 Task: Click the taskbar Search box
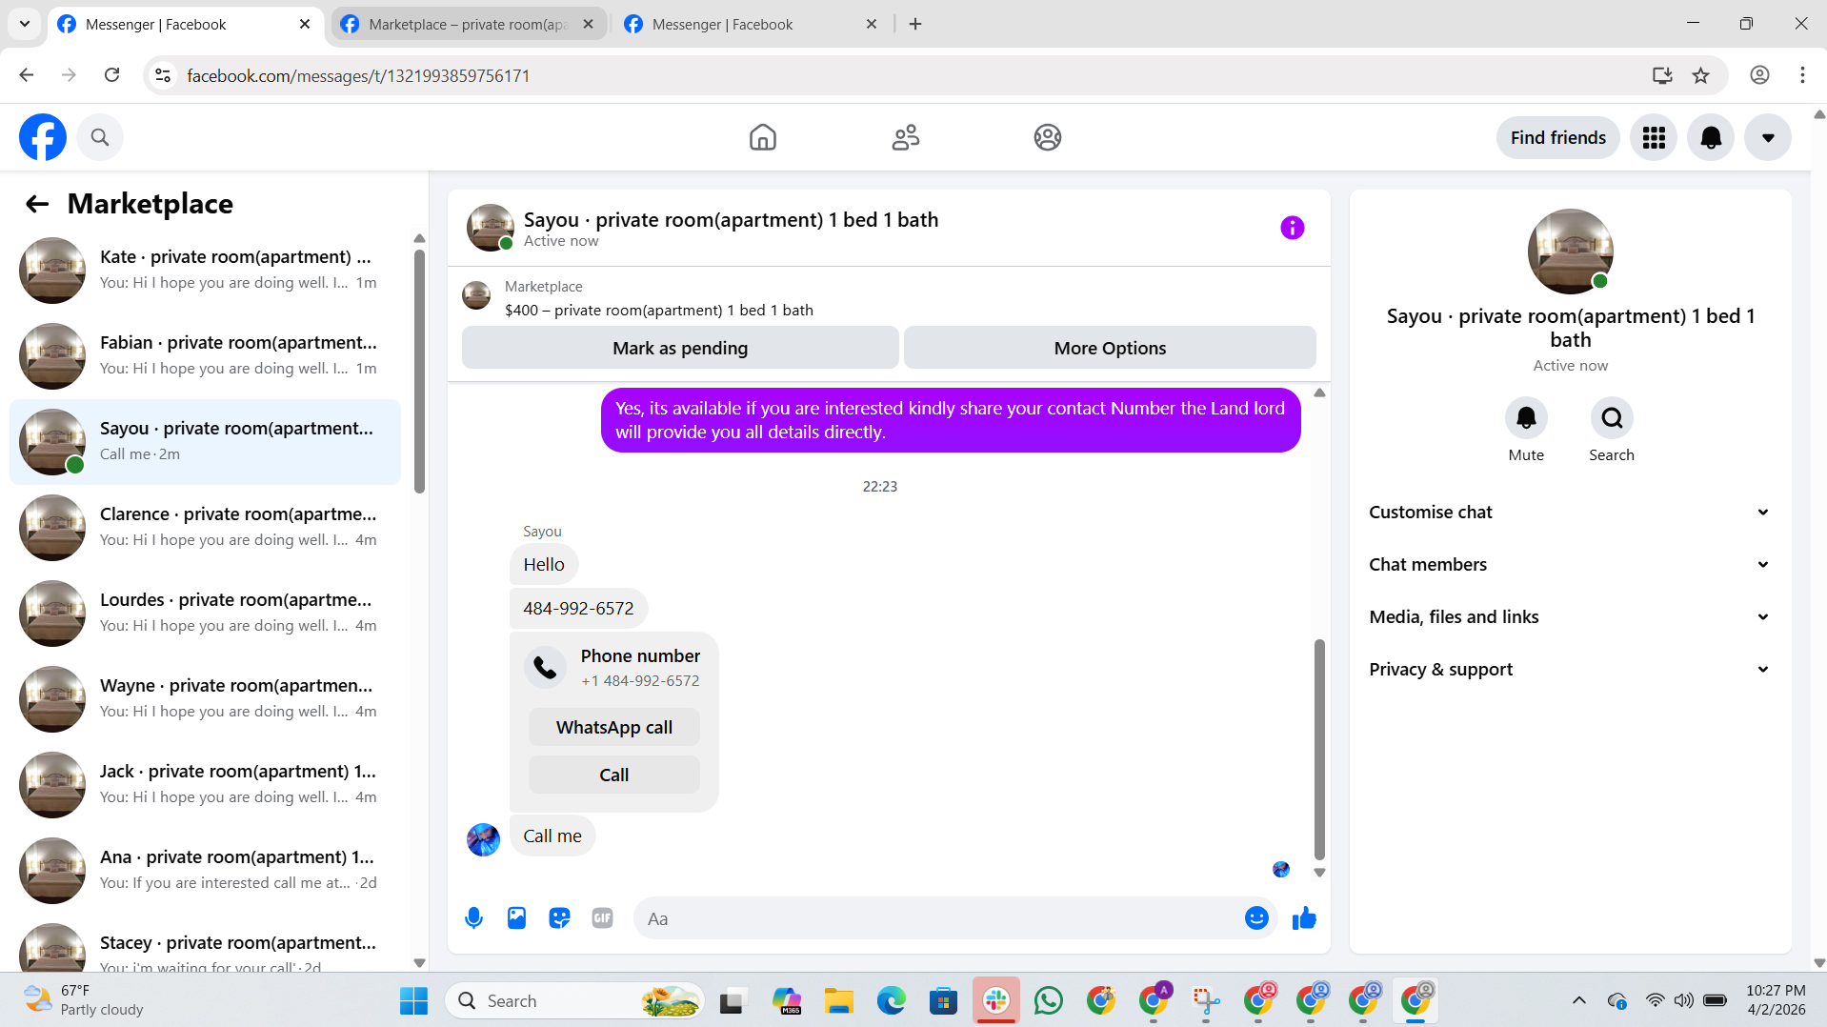click(575, 1001)
